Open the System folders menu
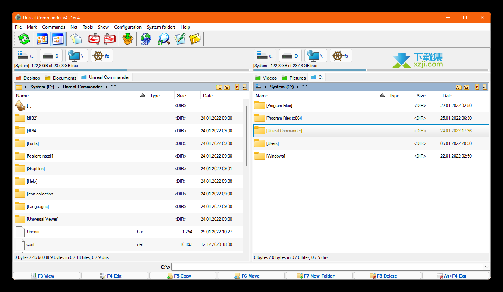This screenshot has width=503, height=292. click(x=161, y=27)
